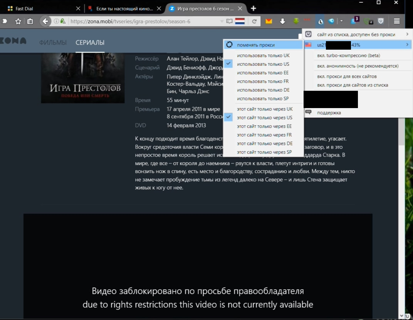Check использовать только UK
The width and height of the screenshot is (413, 320).
pyautogui.click(x=263, y=55)
